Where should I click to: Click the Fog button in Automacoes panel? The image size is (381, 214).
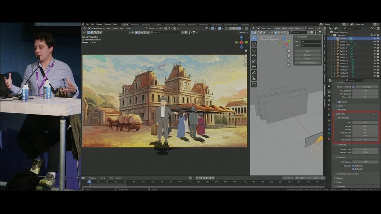tap(308, 51)
